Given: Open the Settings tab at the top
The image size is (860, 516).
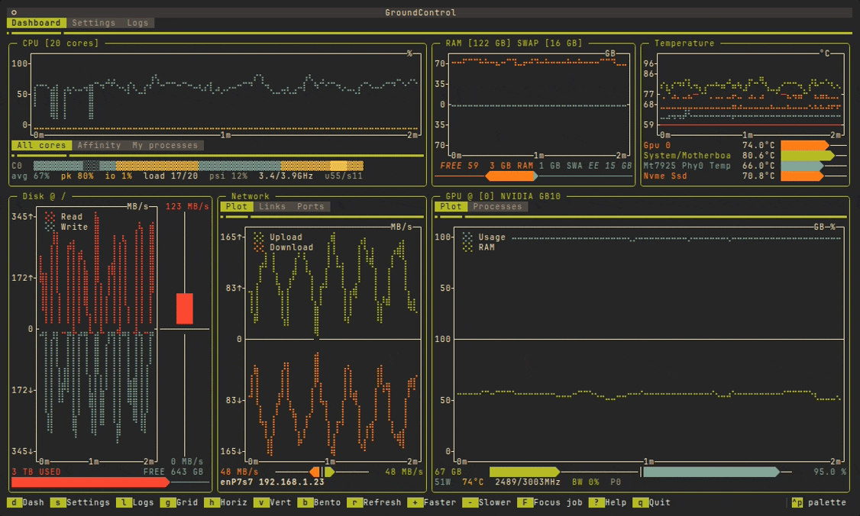Looking at the screenshot, I should tap(94, 22).
